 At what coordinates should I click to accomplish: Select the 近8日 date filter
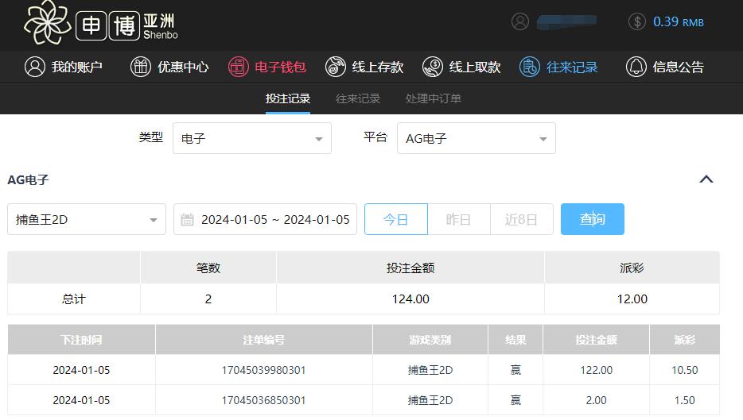tap(521, 219)
